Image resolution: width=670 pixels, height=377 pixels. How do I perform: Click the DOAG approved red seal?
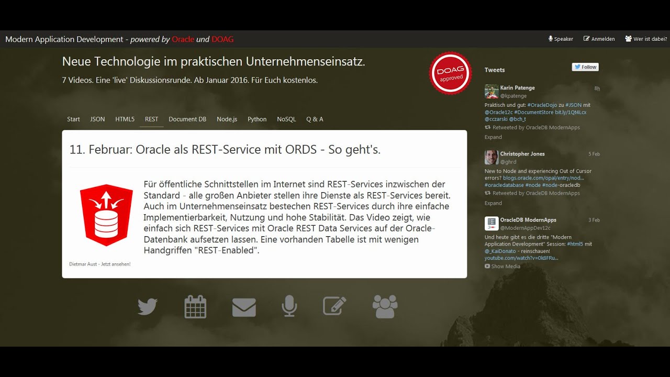click(451, 73)
